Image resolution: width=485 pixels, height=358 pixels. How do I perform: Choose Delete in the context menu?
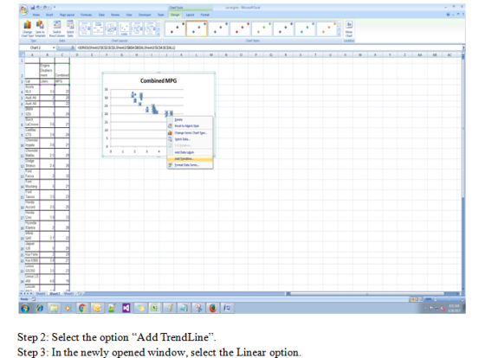(190, 120)
